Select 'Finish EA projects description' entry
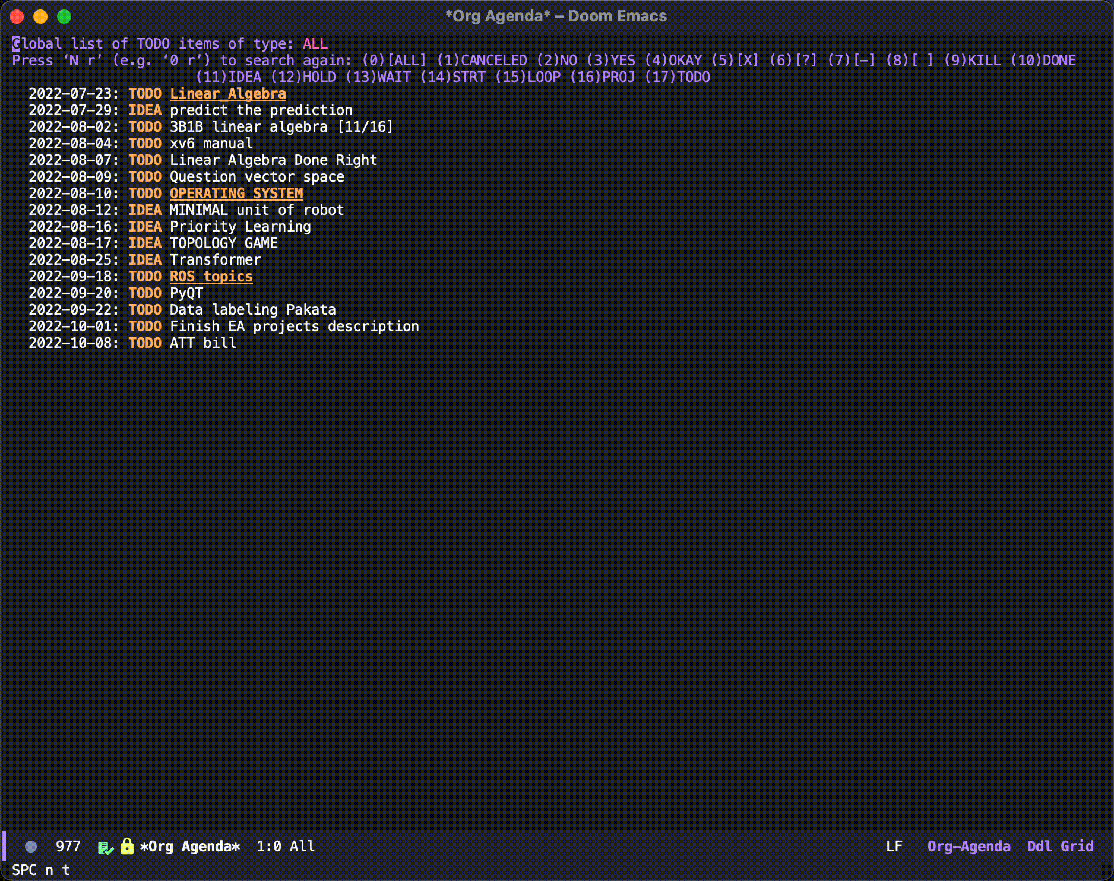 click(x=295, y=327)
